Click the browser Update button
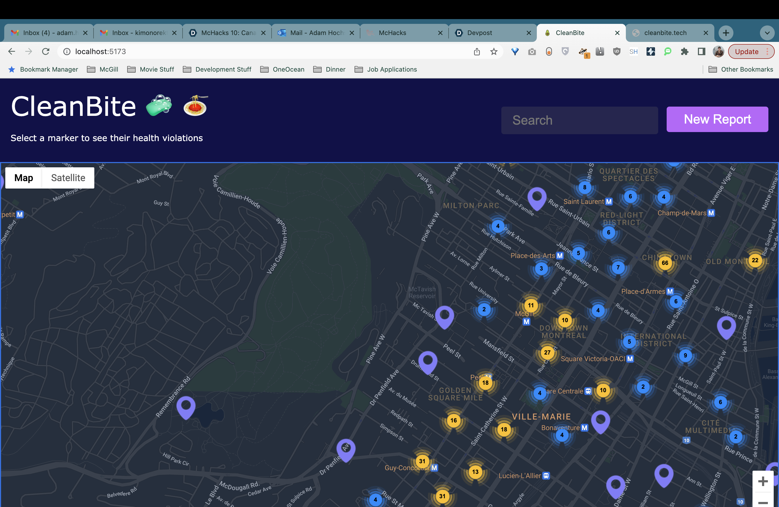The image size is (779, 507). (746, 52)
